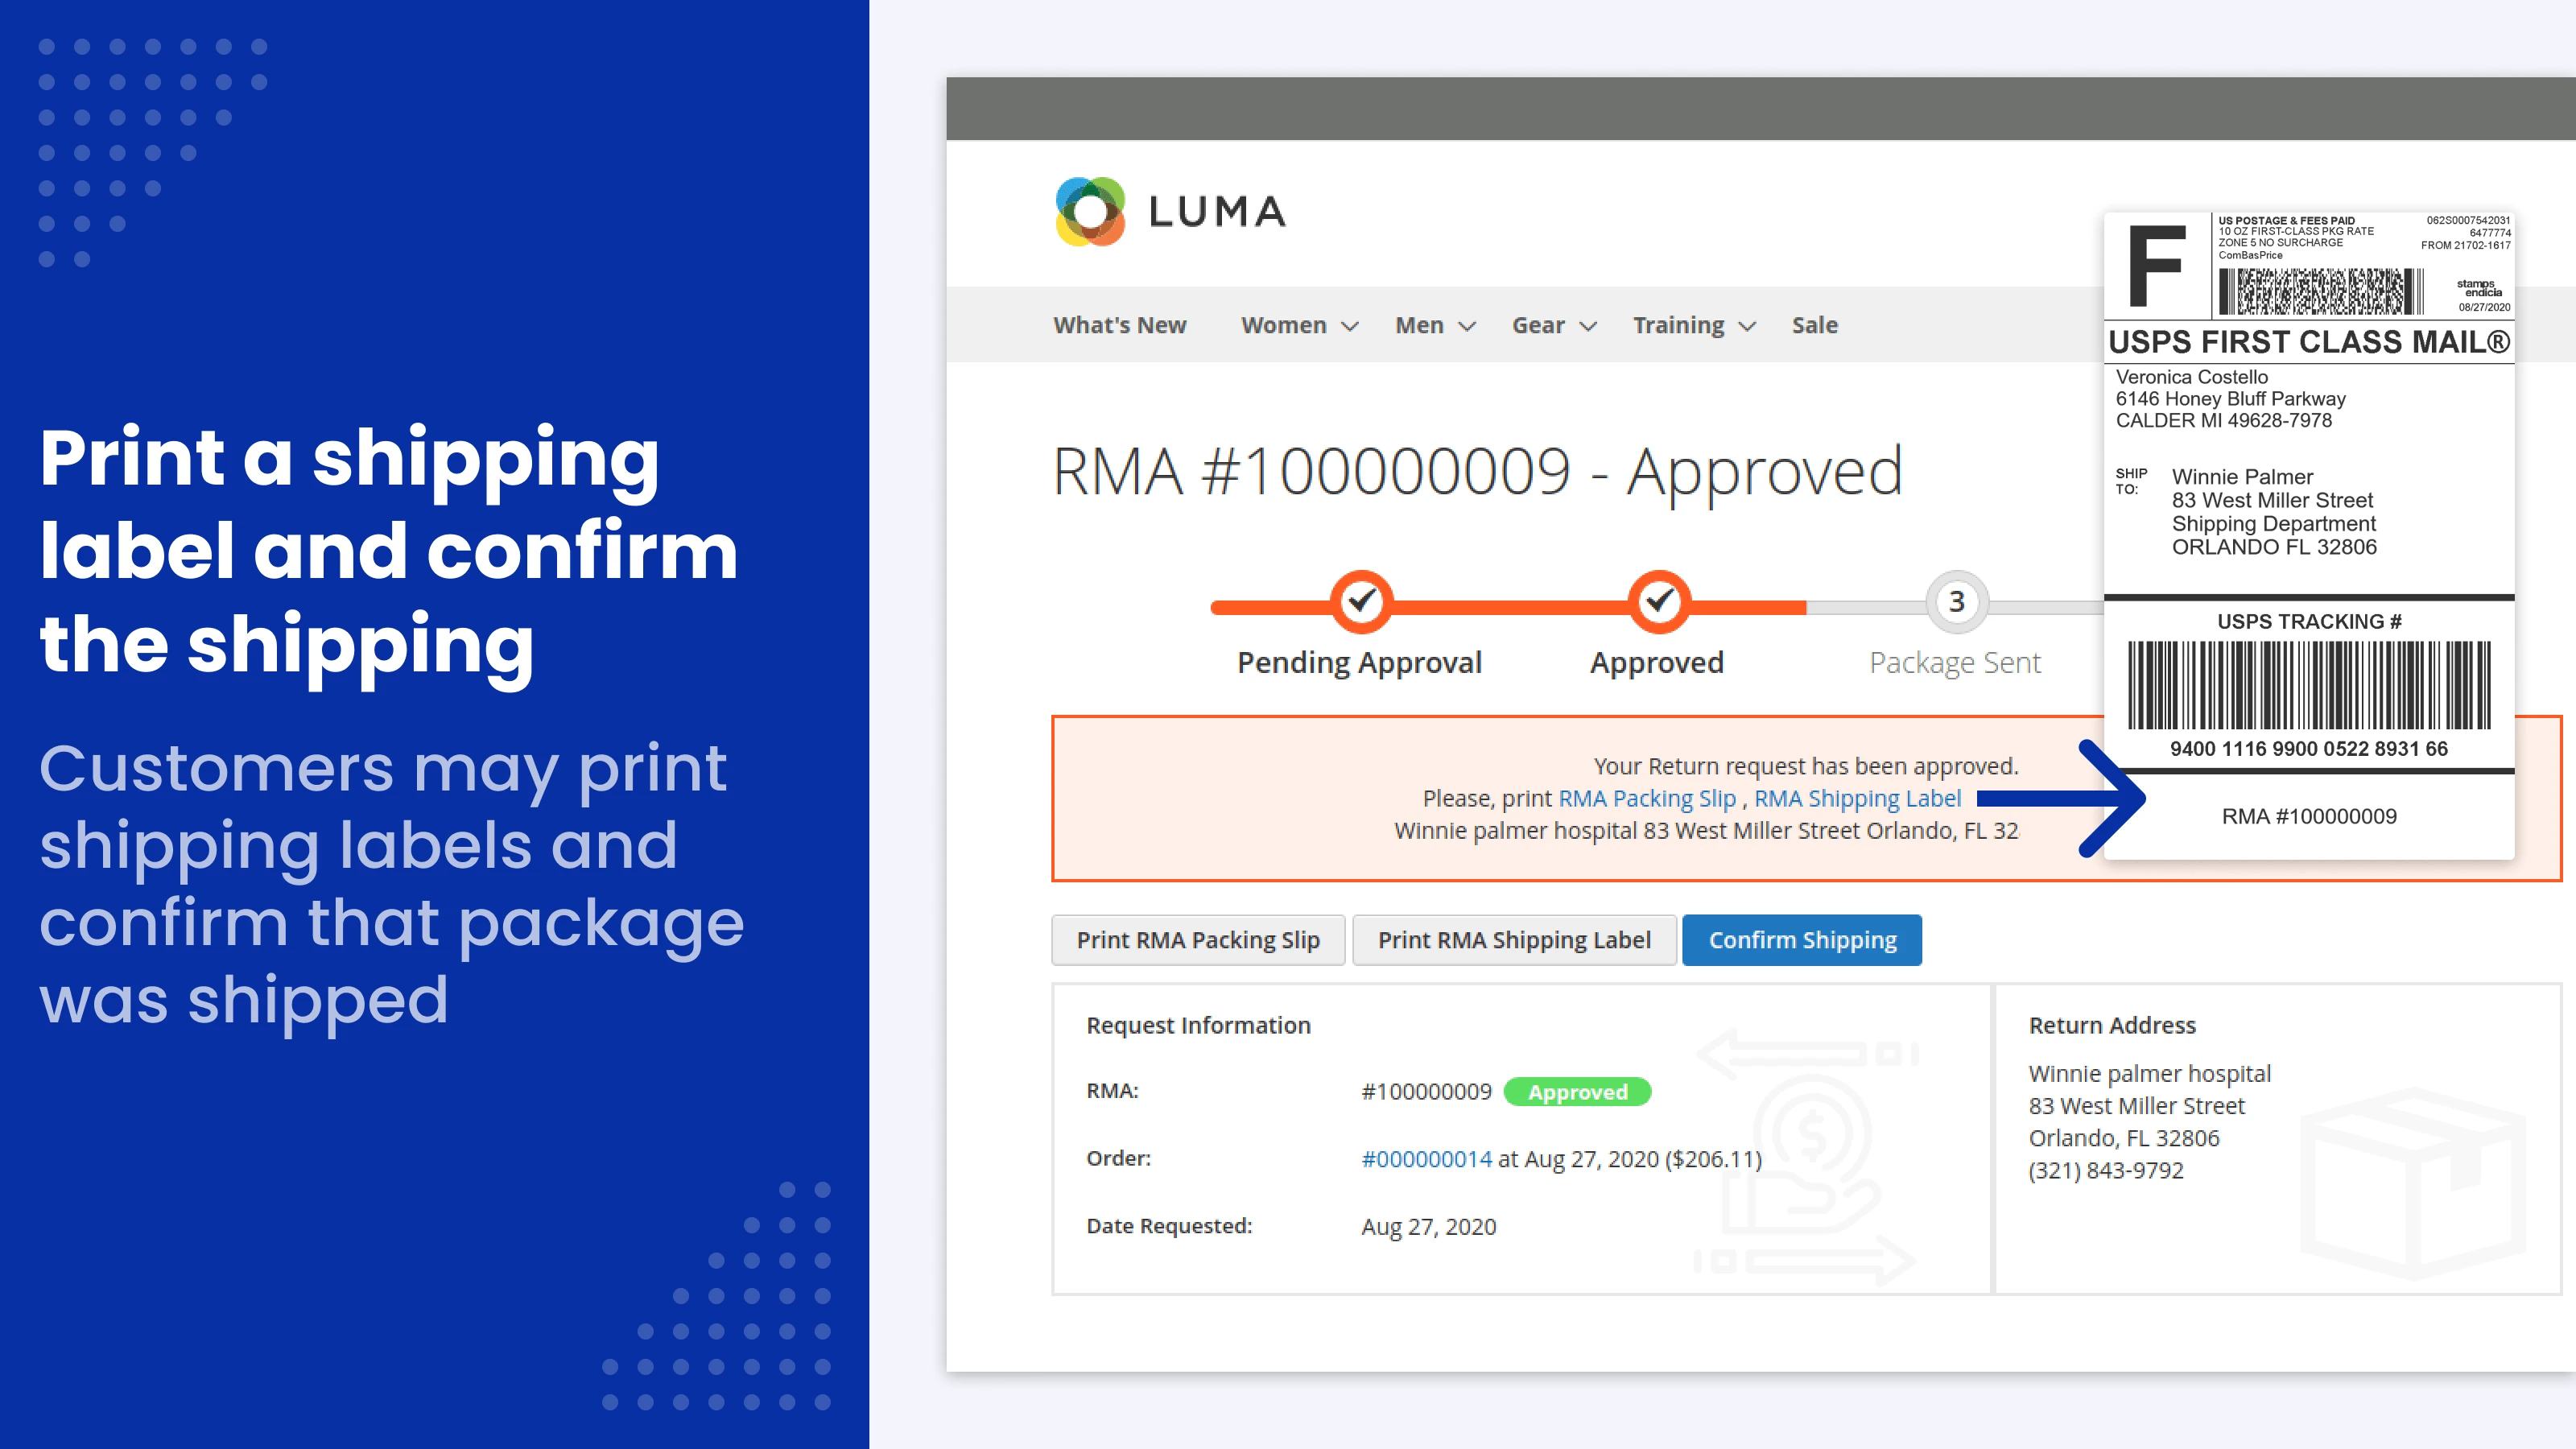Click the Luma logo

(1168, 211)
